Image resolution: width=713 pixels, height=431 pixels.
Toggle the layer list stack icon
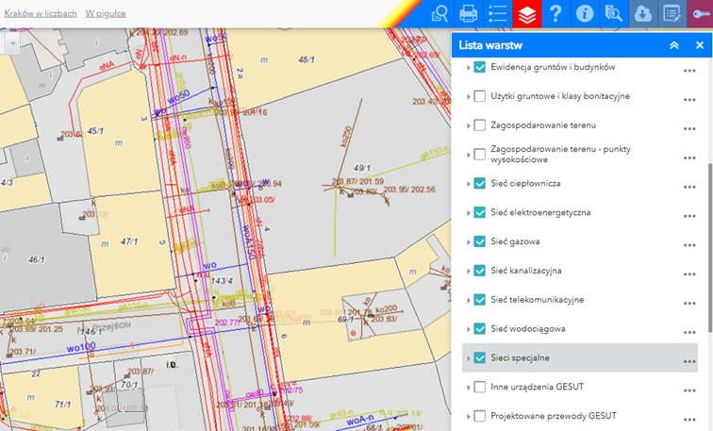pos(526,13)
